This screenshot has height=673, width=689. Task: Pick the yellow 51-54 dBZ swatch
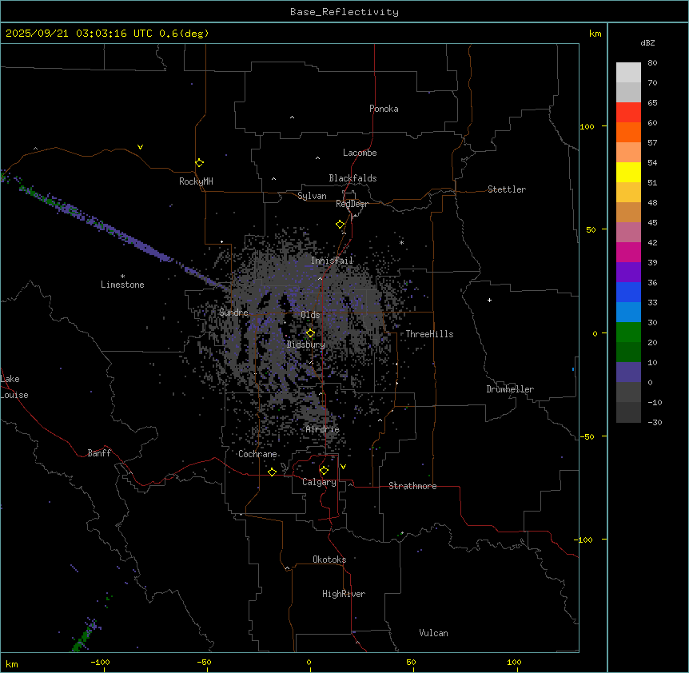coord(628,172)
